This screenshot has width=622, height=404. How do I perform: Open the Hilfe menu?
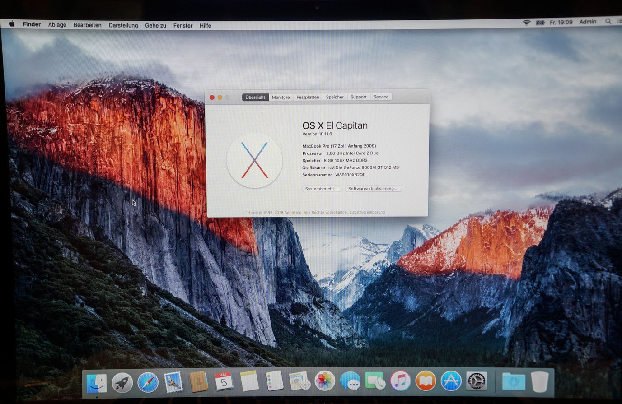click(205, 25)
